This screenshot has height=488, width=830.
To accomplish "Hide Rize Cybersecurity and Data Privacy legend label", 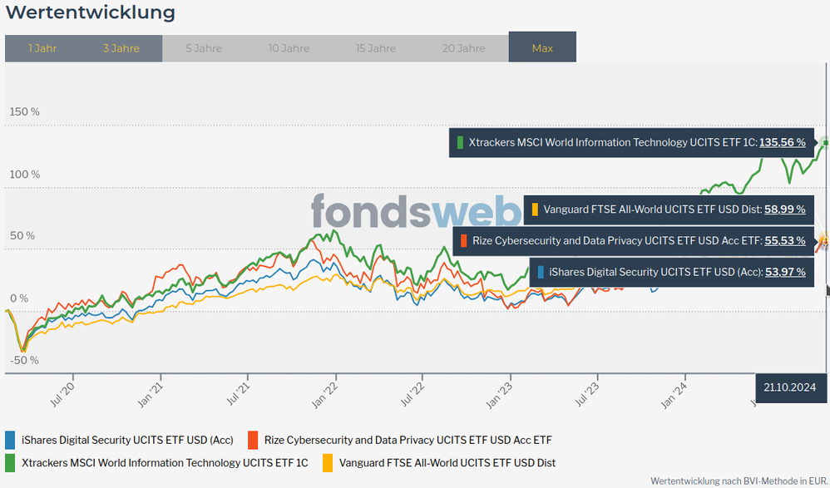I will click(408, 440).
